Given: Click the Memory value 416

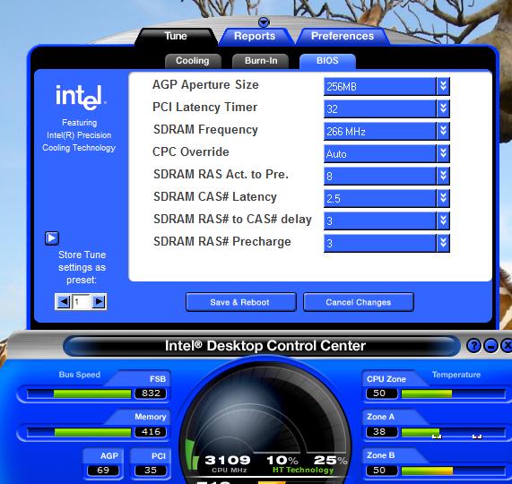Looking at the screenshot, I should tap(151, 432).
